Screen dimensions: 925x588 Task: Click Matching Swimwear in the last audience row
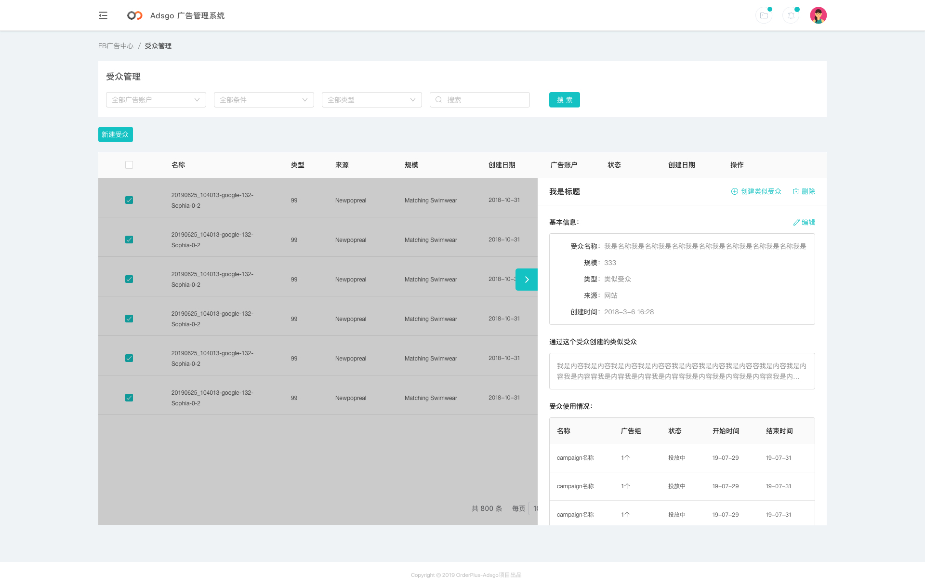point(431,398)
